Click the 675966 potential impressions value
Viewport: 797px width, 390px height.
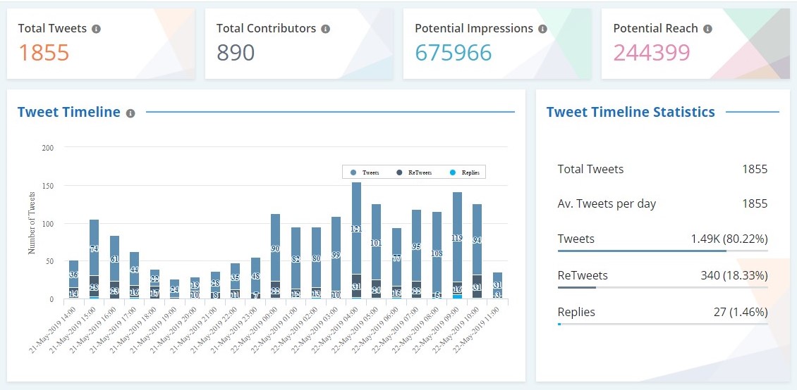[x=453, y=53]
